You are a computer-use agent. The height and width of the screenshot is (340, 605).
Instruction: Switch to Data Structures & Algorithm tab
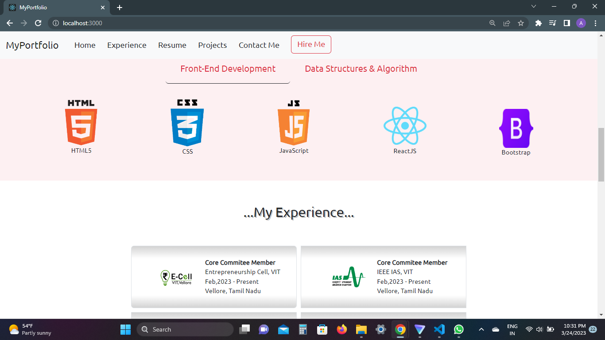[x=361, y=69]
